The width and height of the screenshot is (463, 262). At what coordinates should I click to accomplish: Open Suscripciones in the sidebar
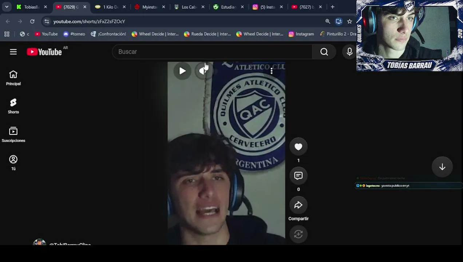click(x=13, y=135)
